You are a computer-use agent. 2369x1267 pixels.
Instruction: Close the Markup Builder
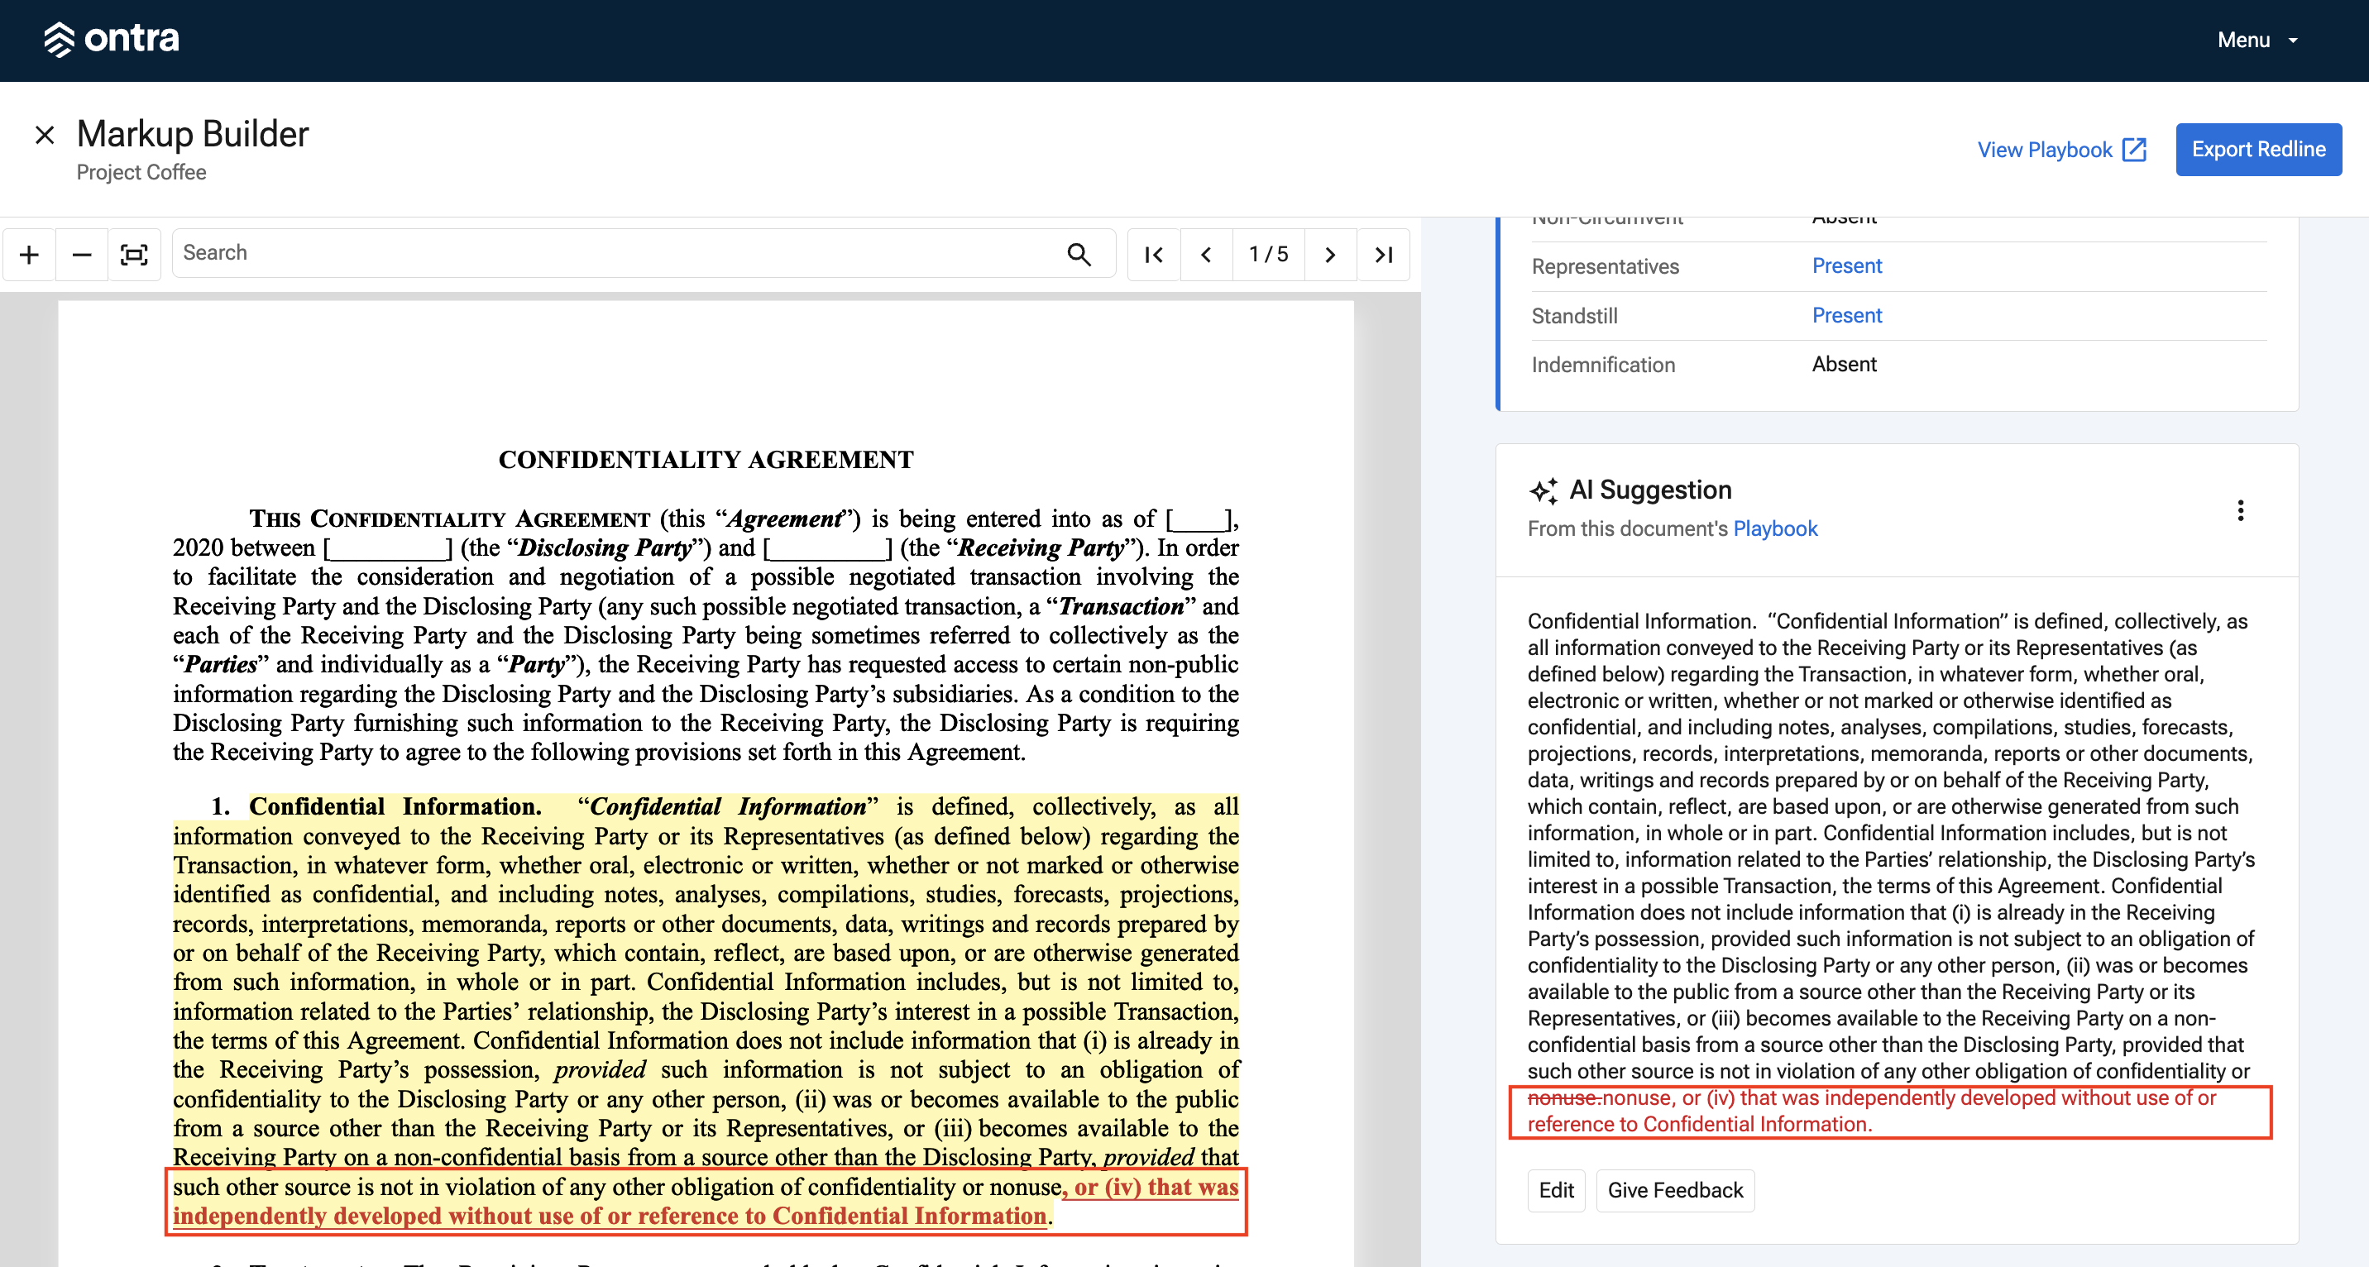(x=44, y=135)
